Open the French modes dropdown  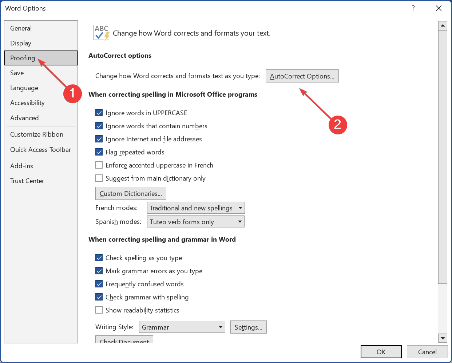196,208
